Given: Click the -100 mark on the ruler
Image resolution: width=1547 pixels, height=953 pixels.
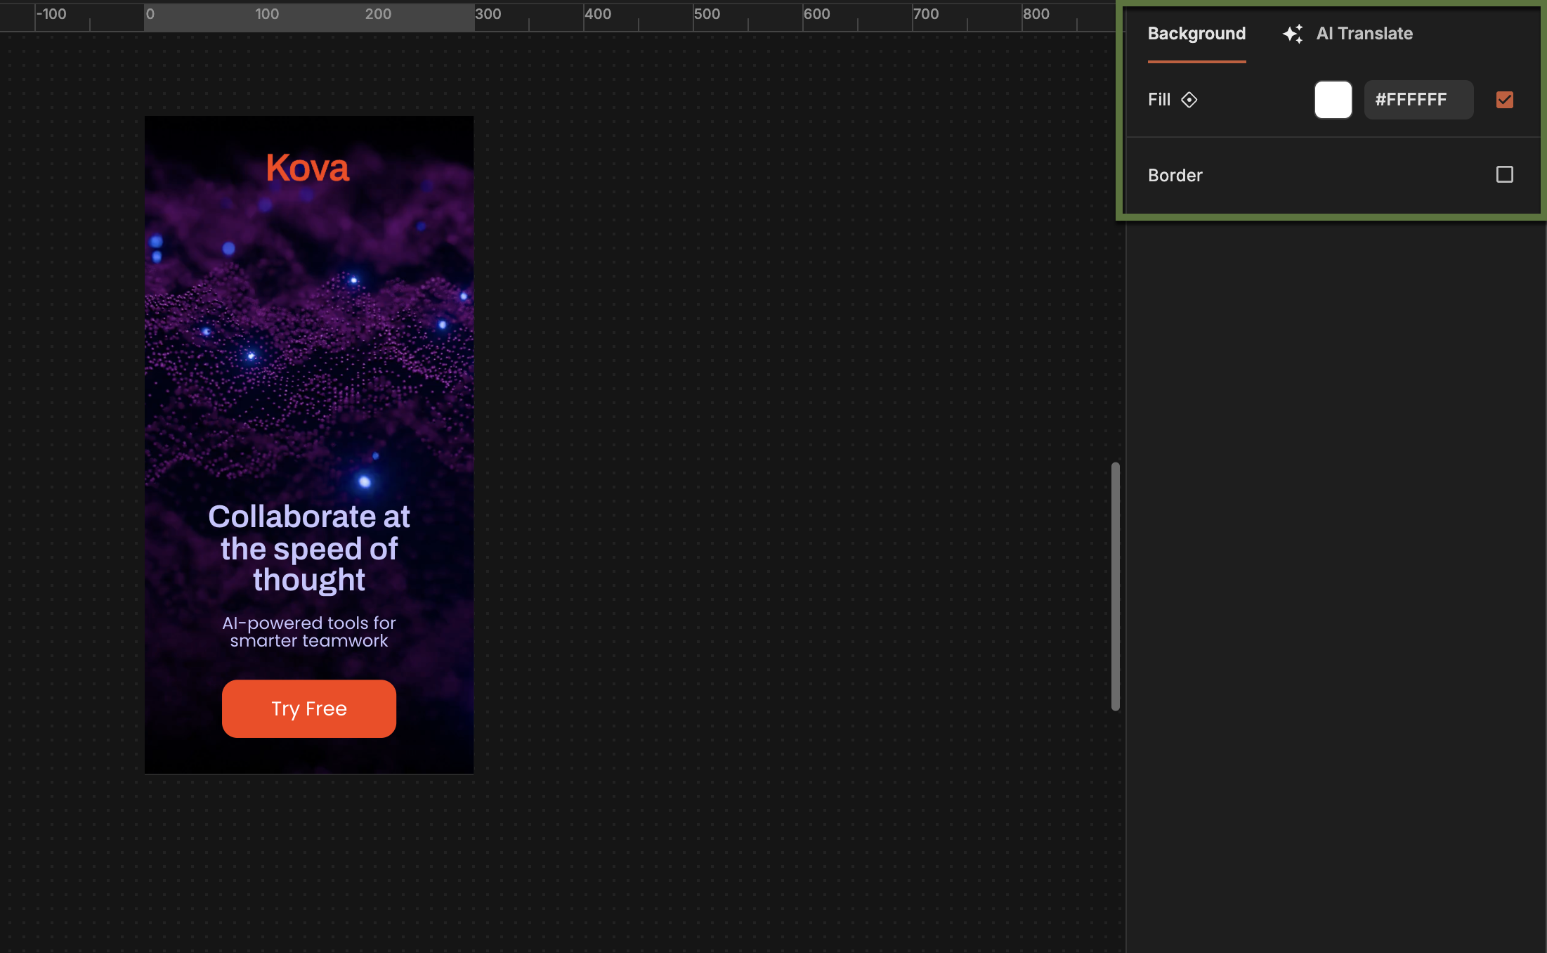Looking at the screenshot, I should pyautogui.click(x=51, y=14).
